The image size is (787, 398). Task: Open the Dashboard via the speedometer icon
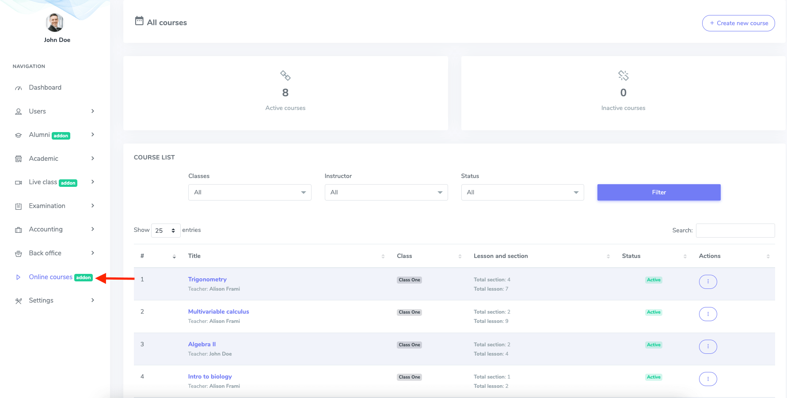(18, 87)
